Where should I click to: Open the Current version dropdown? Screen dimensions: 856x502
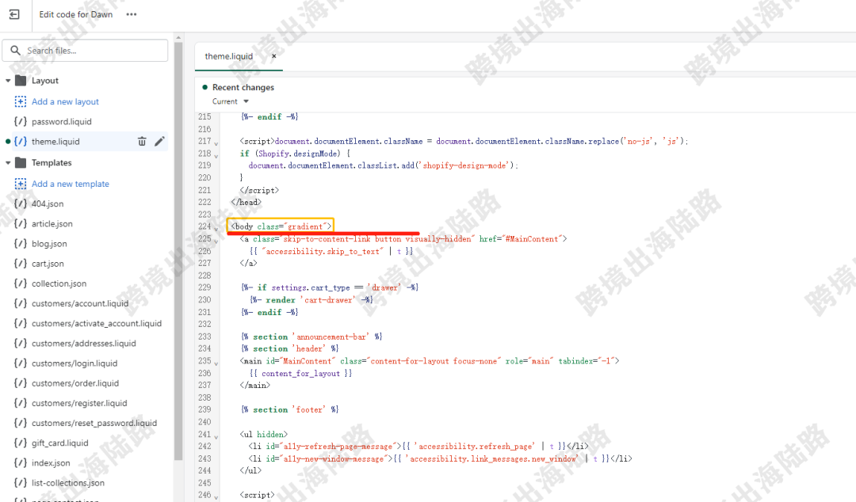(231, 101)
